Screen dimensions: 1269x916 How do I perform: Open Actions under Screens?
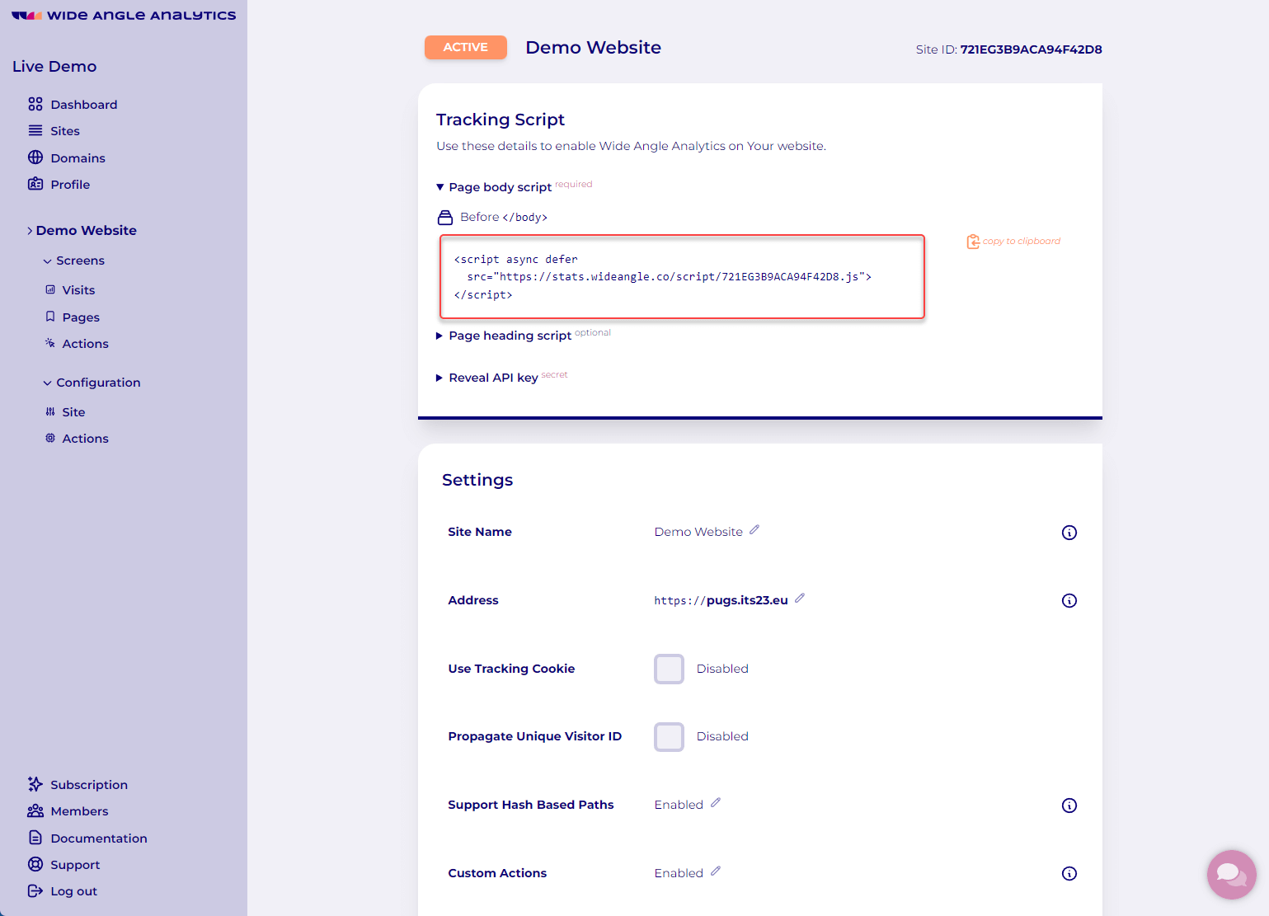[85, 344]
